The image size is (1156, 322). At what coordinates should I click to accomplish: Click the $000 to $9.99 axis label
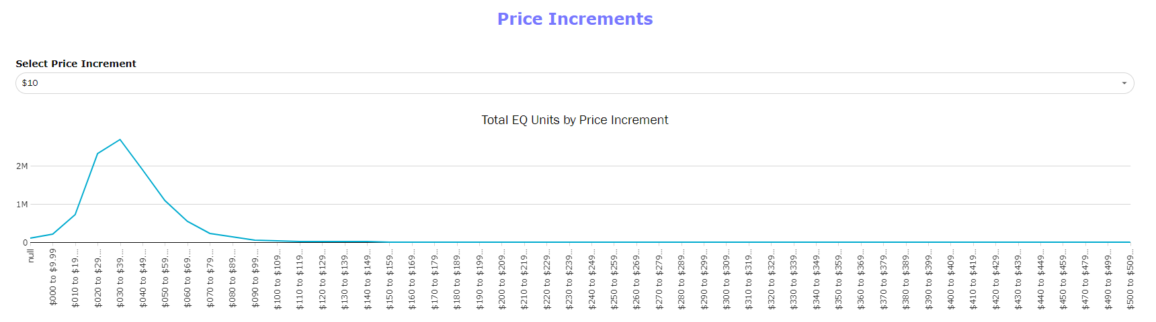click(53, 276)
